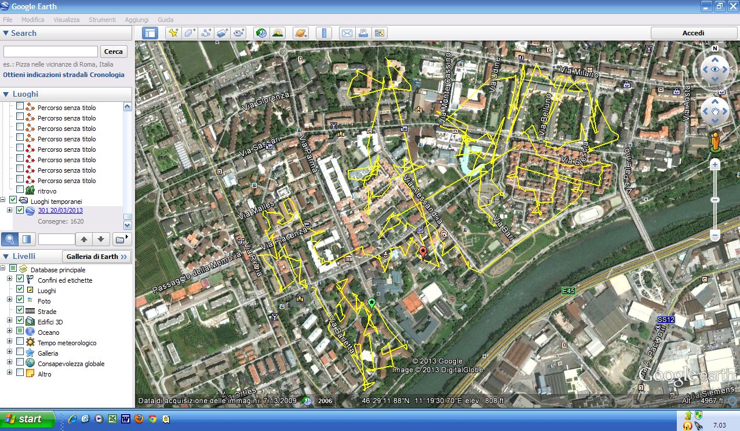Add a path using toolbar icon
This screenshot has width=740, height=431.
(x=206, y=33)
